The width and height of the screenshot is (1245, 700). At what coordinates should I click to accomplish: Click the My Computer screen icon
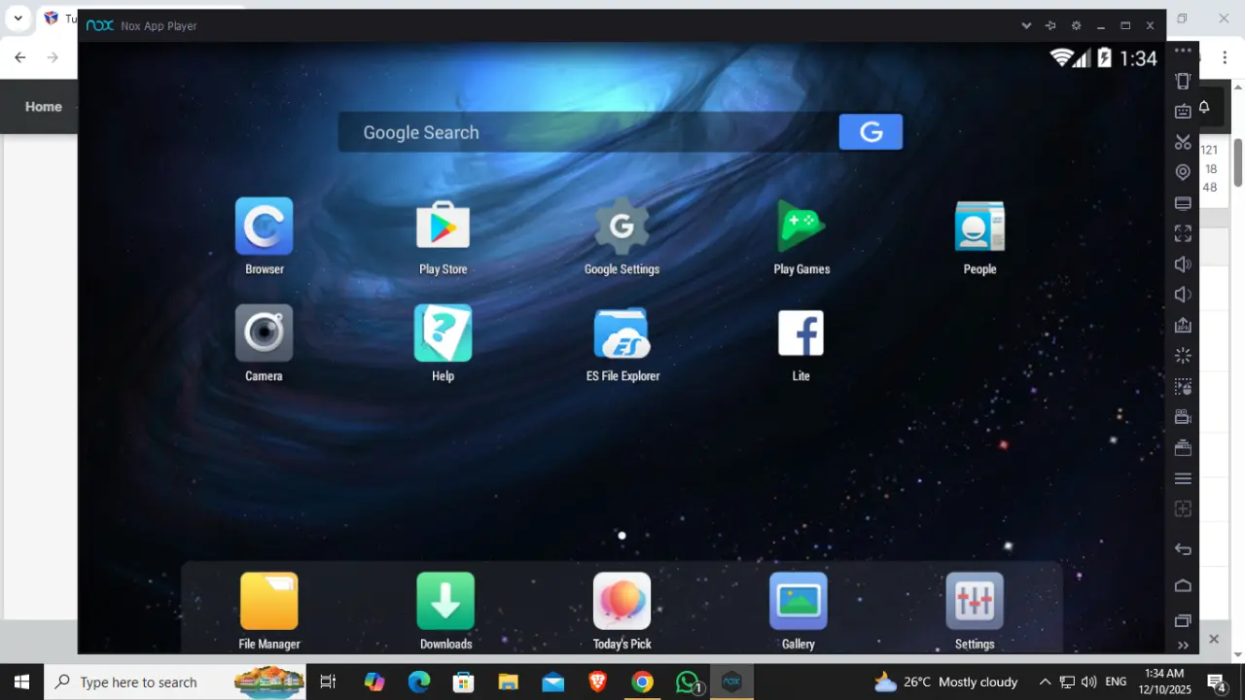(1183, 203)
